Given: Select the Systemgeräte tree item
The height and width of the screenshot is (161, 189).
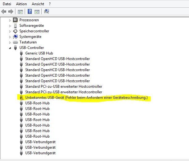Looking at the screenshot, I should coord(30,37).
